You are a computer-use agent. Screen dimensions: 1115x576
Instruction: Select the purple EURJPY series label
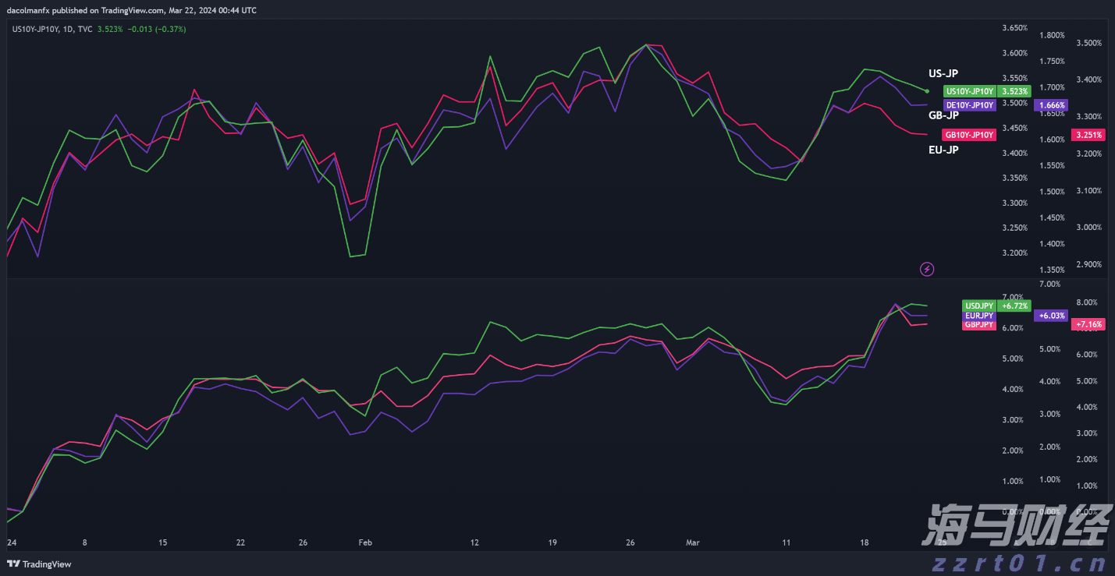pos(979,315)
